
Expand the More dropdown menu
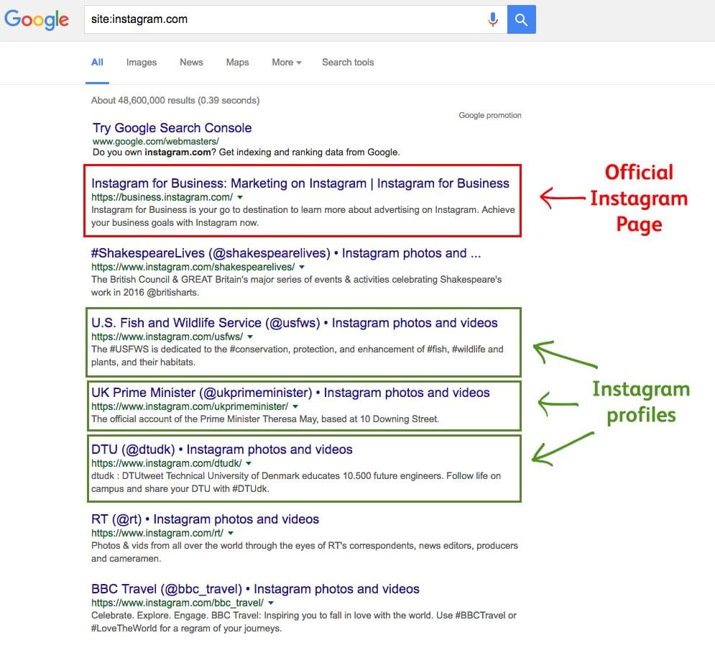(x=287, y=62)
